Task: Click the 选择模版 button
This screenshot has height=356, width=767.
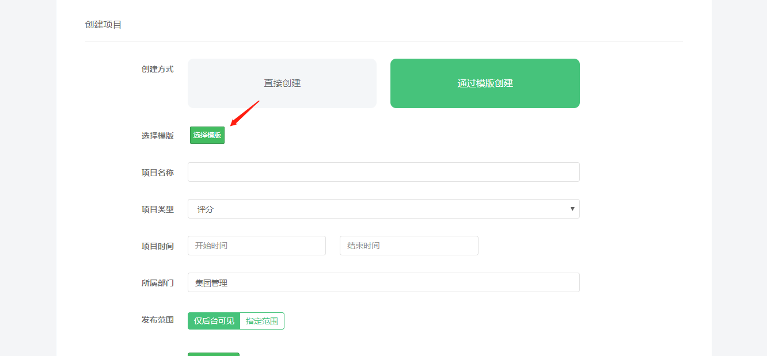Action: click(207, 135)
